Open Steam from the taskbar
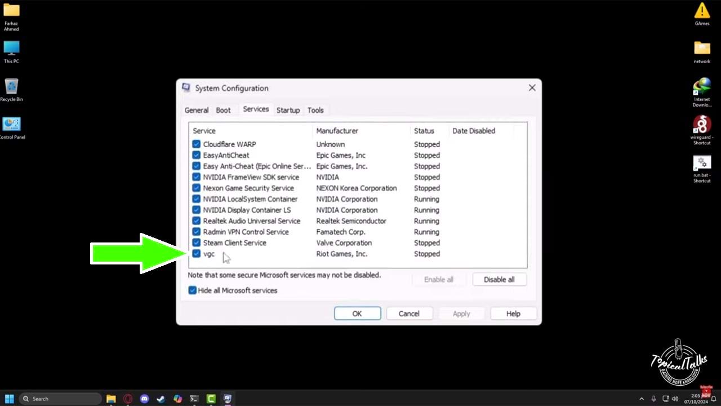The height and width of the screenshot is (406, 721). (x=161, y=399)
